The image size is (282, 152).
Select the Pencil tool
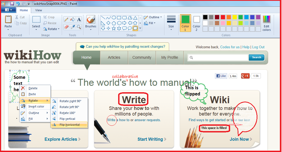pos(66,19)
